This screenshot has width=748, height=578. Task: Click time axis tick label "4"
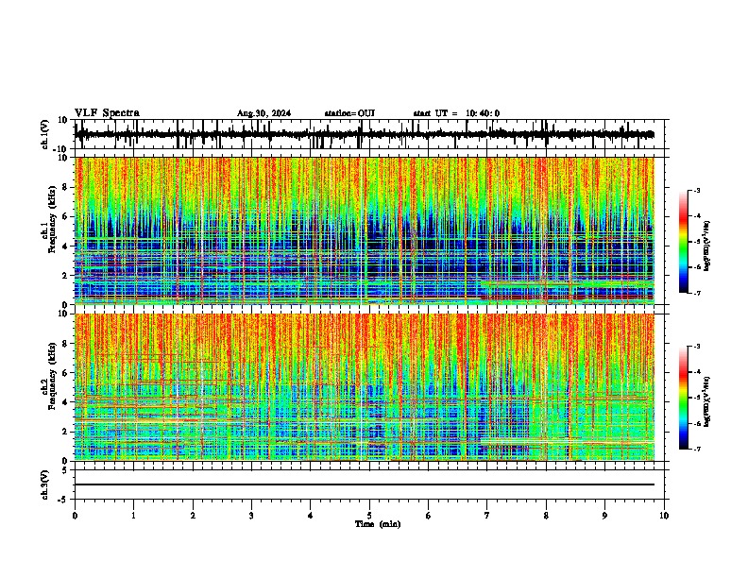click(311, 516)
